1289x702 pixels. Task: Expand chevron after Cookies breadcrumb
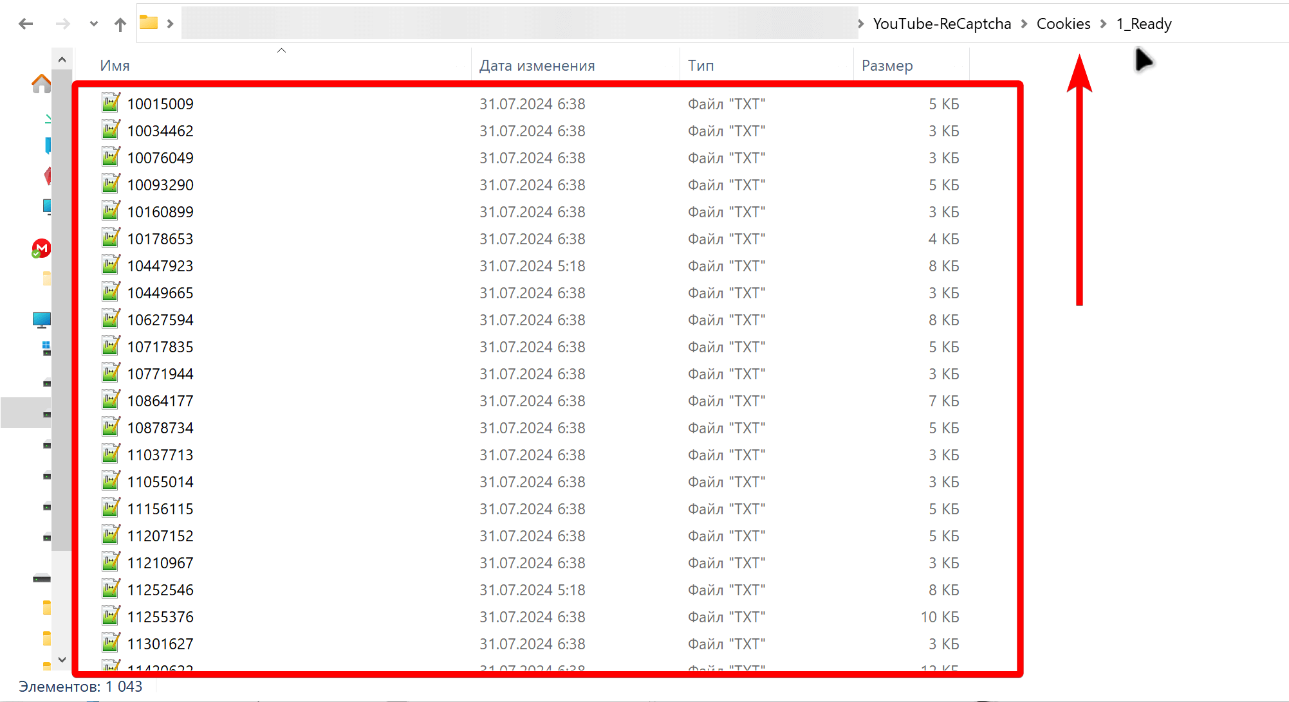coord(1103,24)
